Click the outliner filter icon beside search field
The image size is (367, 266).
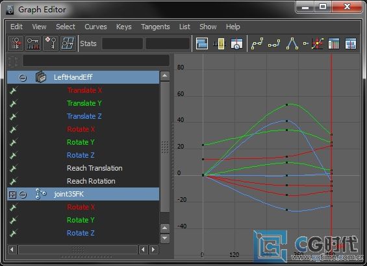14,61
